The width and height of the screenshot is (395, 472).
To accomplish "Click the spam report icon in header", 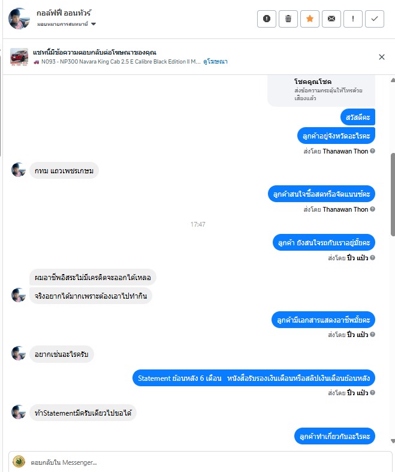I will [x=267, y=19].
